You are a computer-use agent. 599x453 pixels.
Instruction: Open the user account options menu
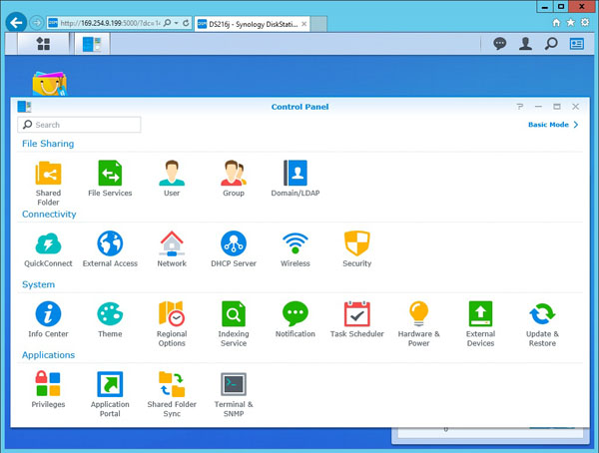coord(525,44)
